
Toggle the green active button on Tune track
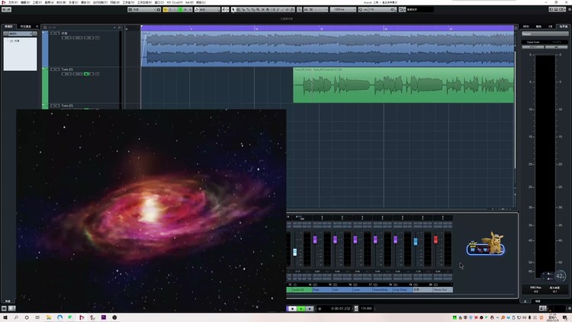click(87, 74)
